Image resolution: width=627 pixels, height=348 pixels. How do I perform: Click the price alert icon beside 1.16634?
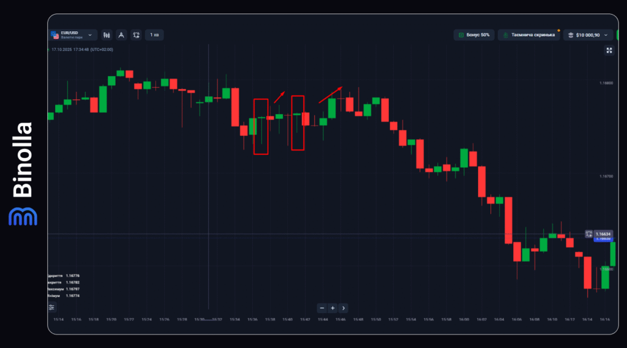pos(588,233)
